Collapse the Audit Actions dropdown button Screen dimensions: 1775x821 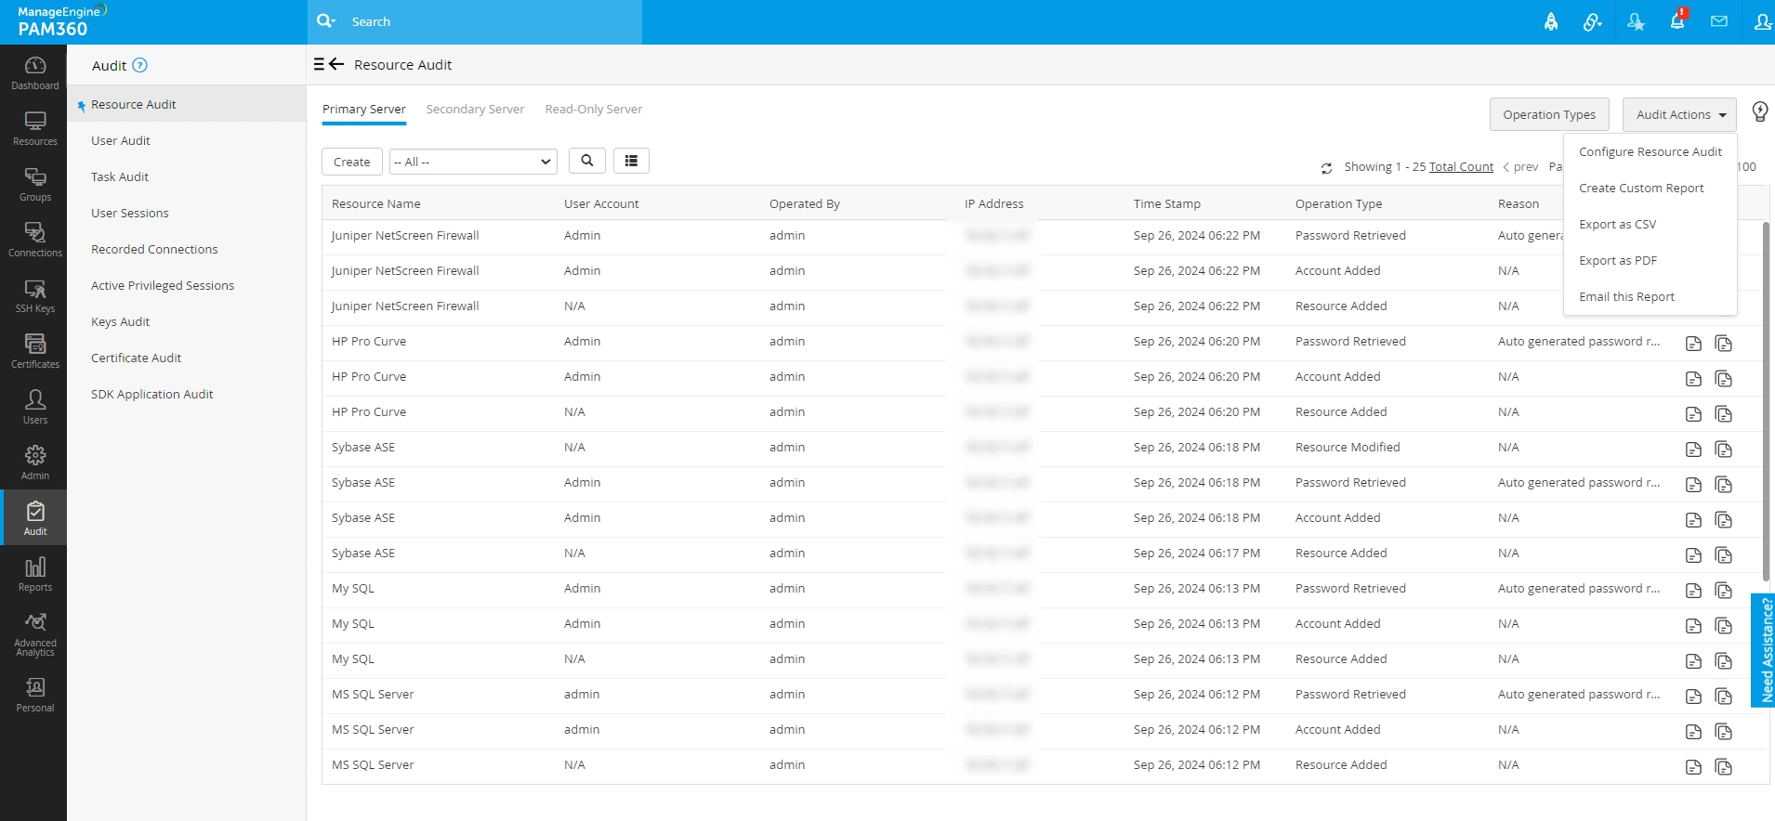[x=1680, y=114]
